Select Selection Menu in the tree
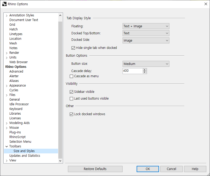The image size is (210, 176). [x=20, y=142]
